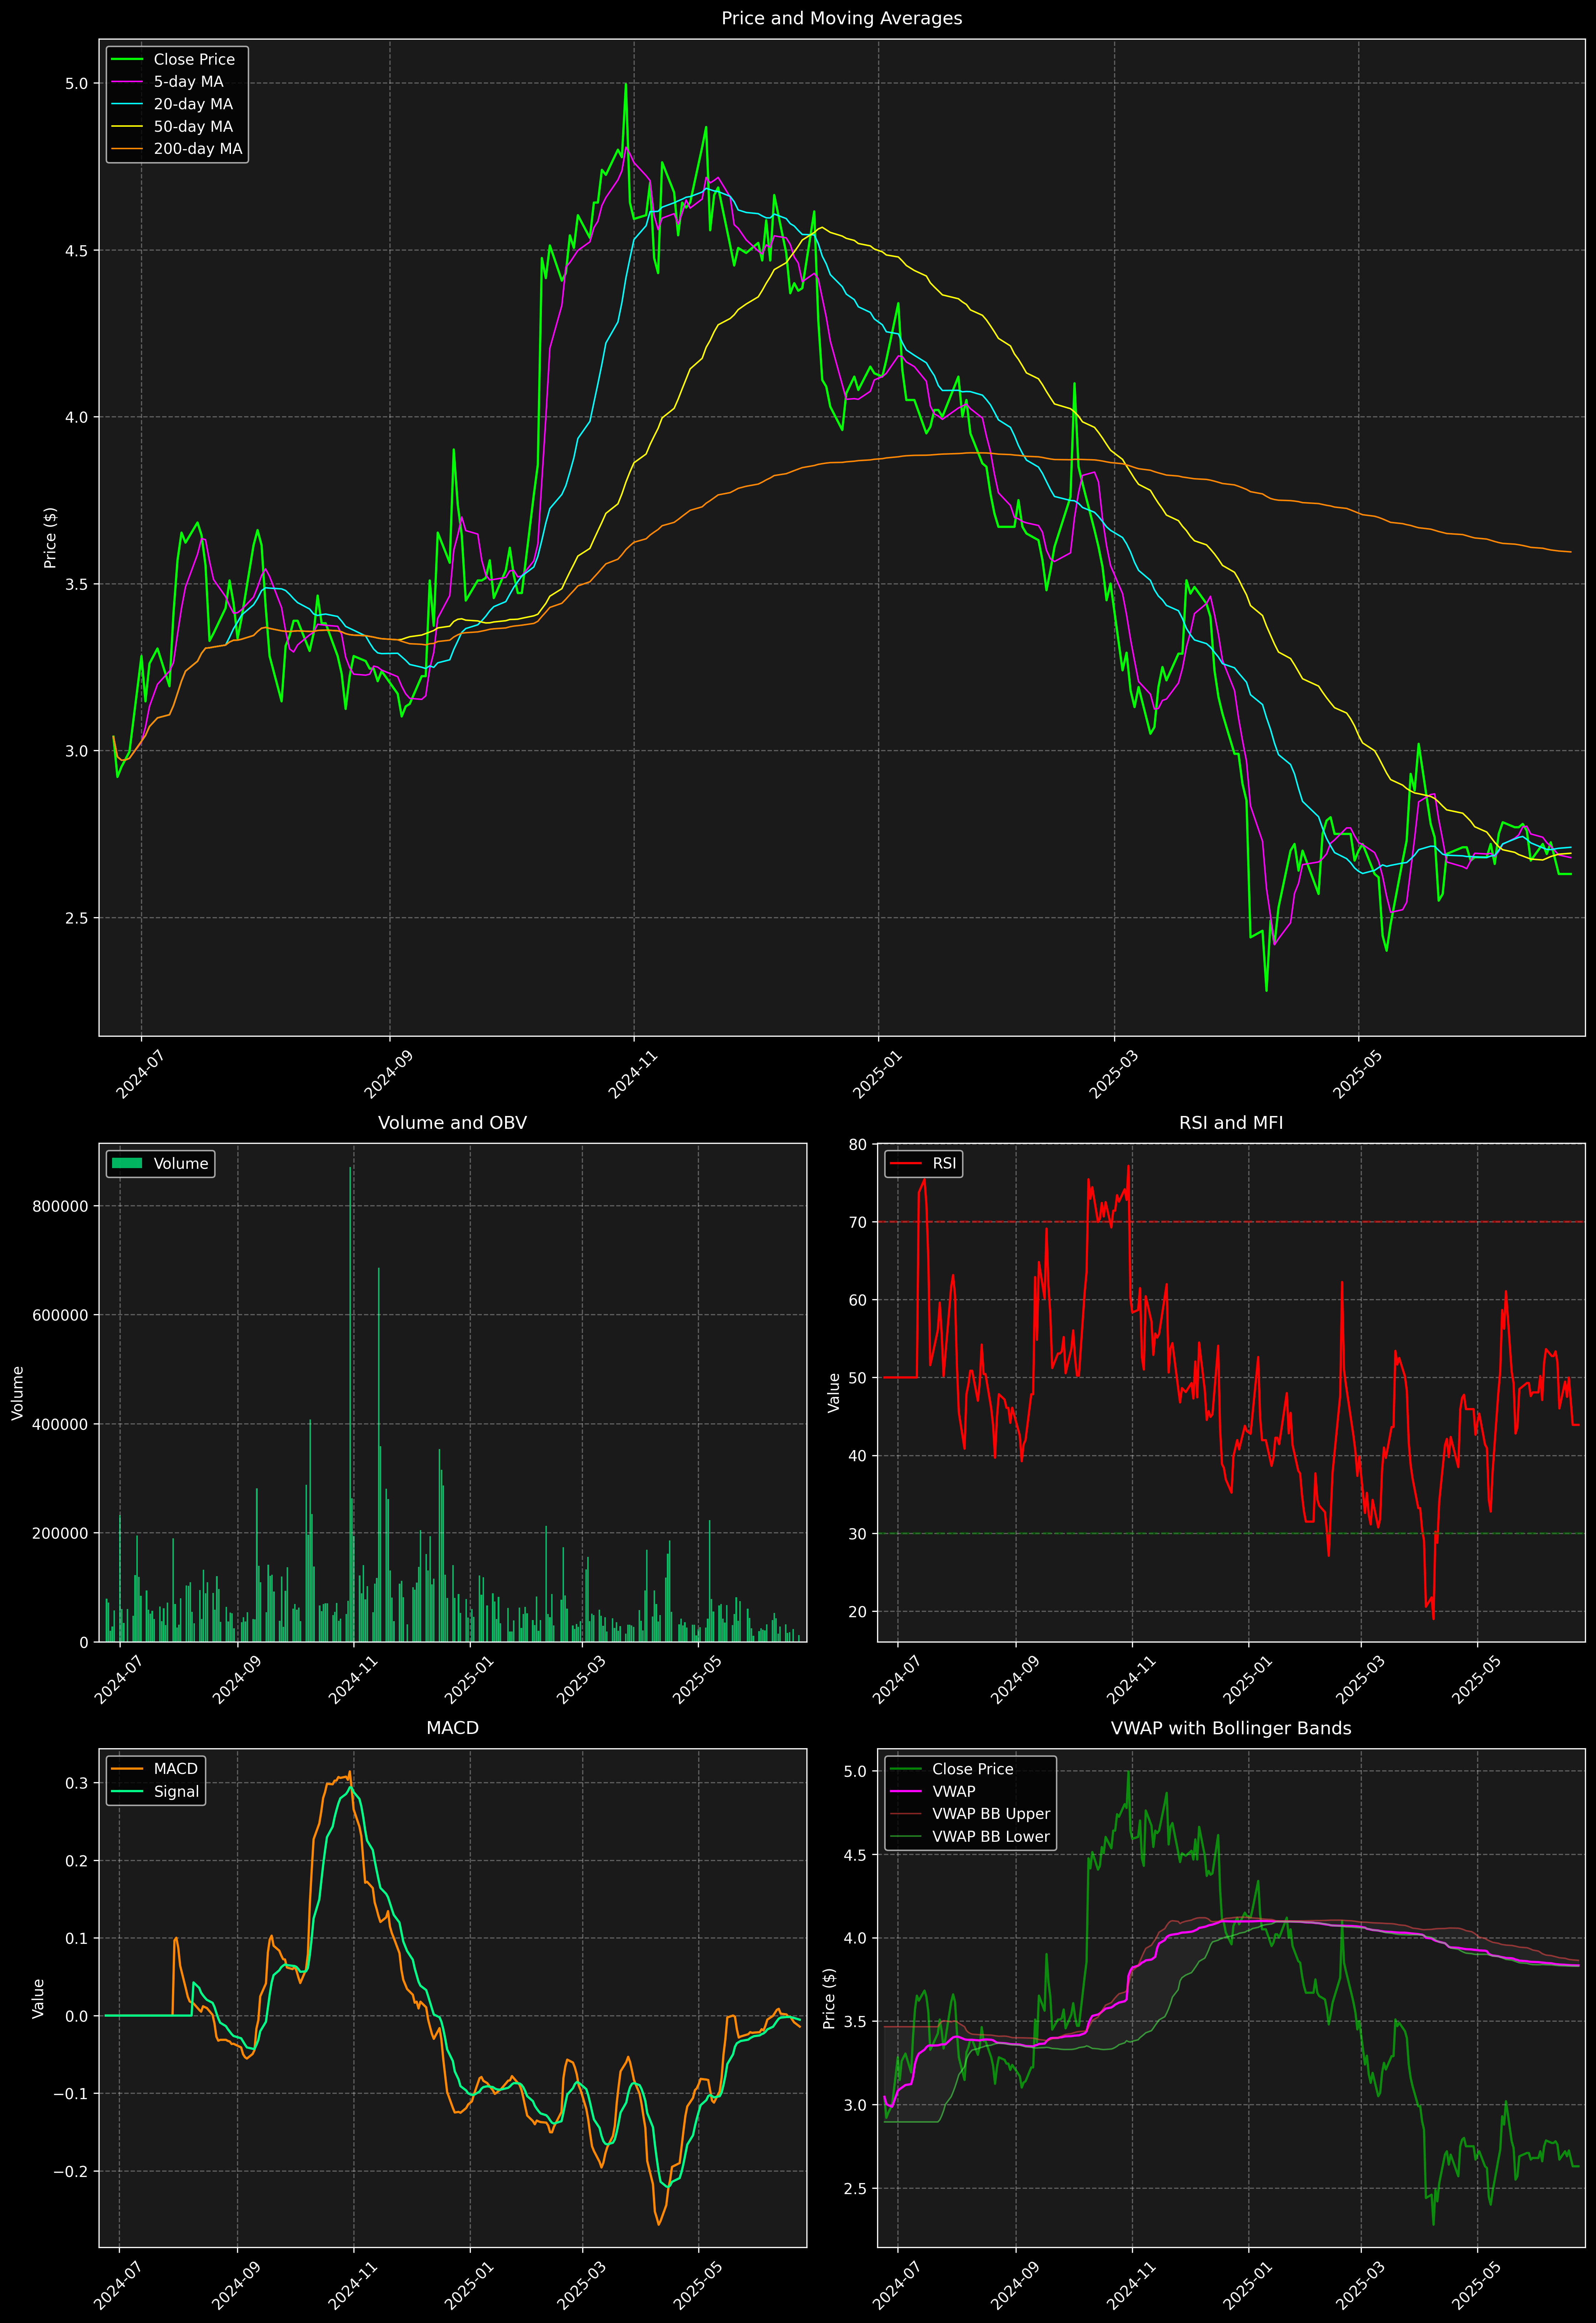The image size is (1596, 2323).
Task: Click the "Volume and OBV" chart title
Action: click(452, 1123)
